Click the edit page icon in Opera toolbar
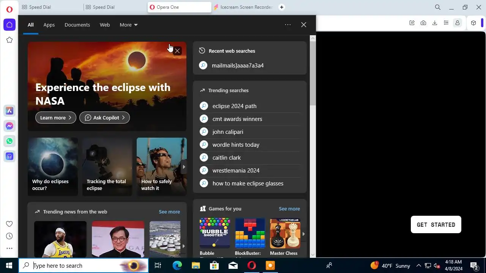This screenshot has width=486, height=273. [x=412, y=23]
